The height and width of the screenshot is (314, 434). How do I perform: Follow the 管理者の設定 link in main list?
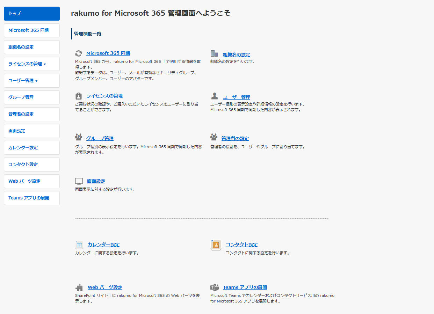[235, 138]
